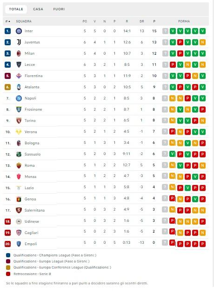Click Empoli's red rank 20 badge

(8, 244)
